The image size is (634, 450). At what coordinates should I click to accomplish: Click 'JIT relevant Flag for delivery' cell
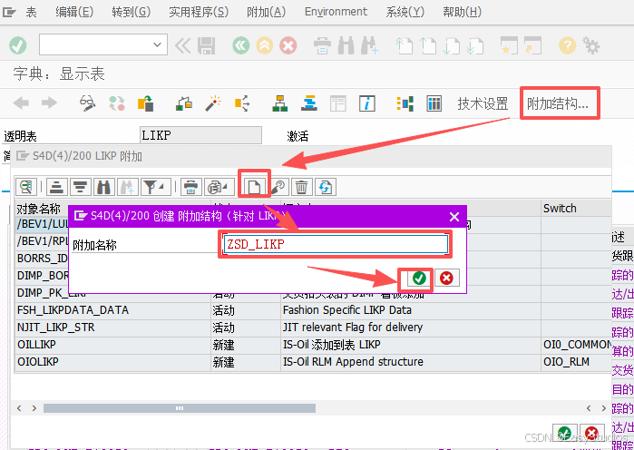tap(411, 328)
